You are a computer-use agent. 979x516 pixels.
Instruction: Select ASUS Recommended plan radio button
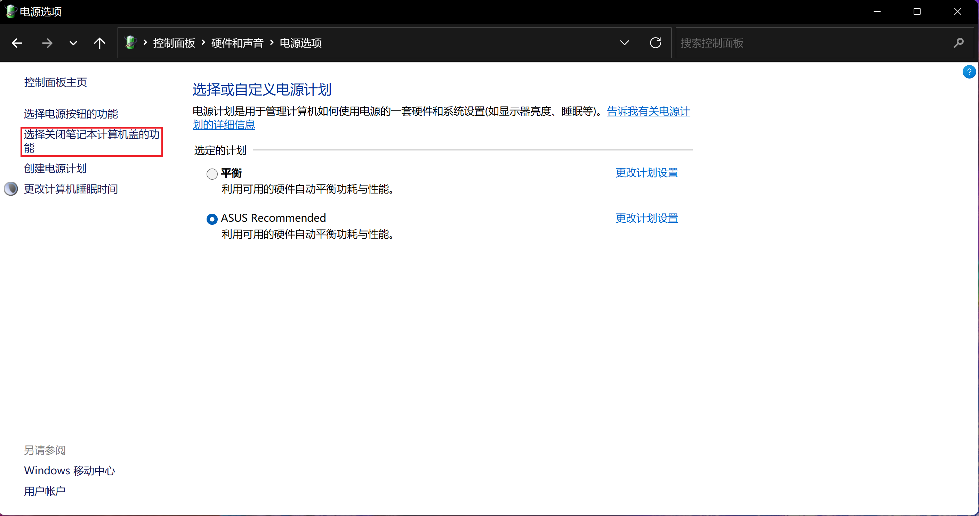click(212, 219)
